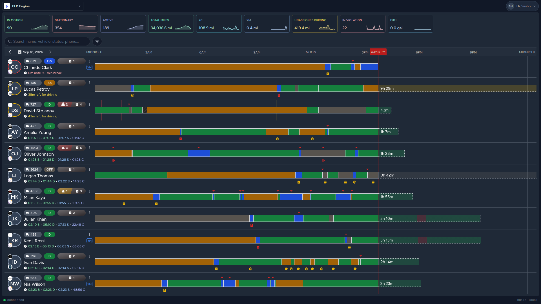Click the connected status indicator

coord(14,300)
